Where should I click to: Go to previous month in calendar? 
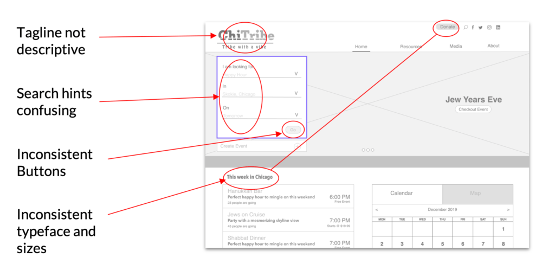coord(377,210)
